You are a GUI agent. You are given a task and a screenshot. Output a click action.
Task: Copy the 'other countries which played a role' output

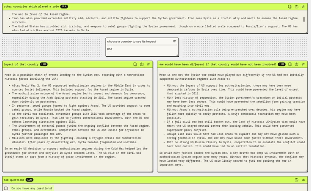(x=290, y=7)
